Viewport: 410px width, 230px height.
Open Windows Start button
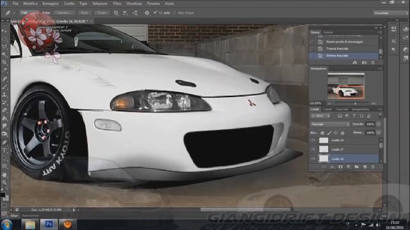pos(6,224)
